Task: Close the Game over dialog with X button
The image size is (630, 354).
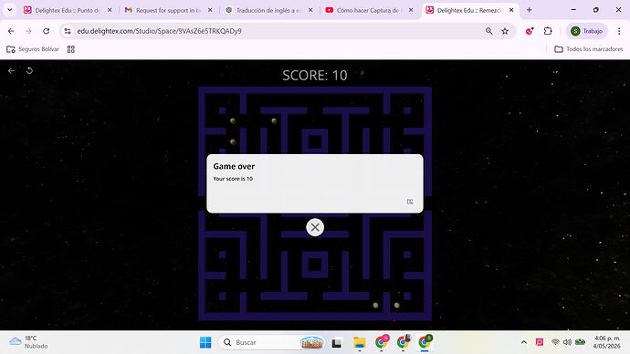Action: (315, 227)
